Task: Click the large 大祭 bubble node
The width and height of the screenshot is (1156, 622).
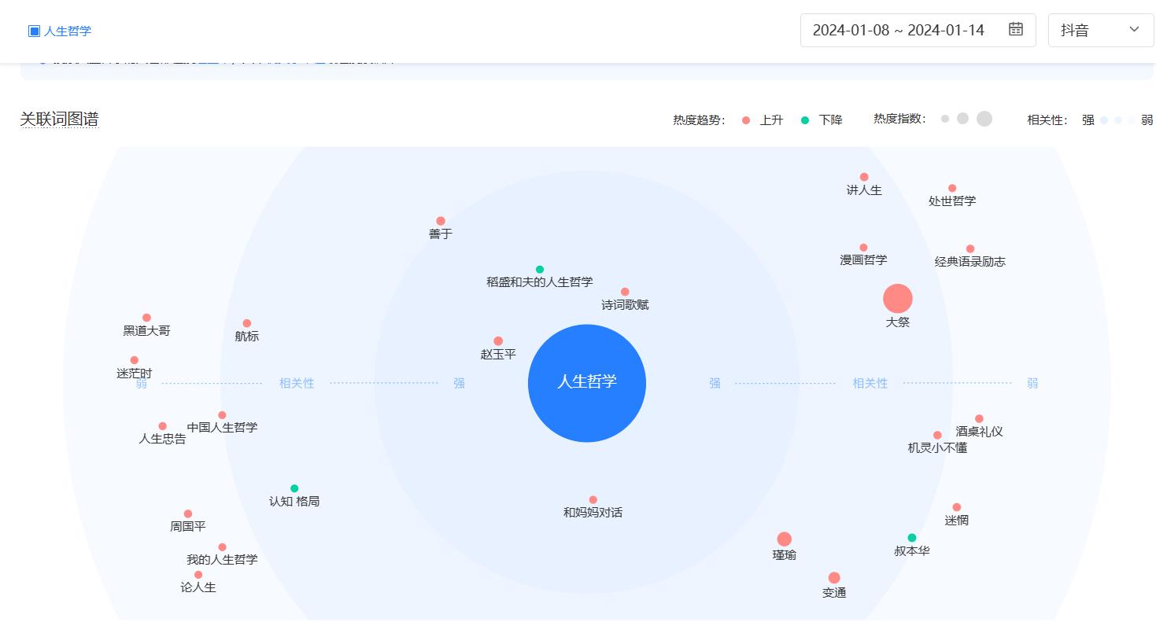Action: click(897, 297)
